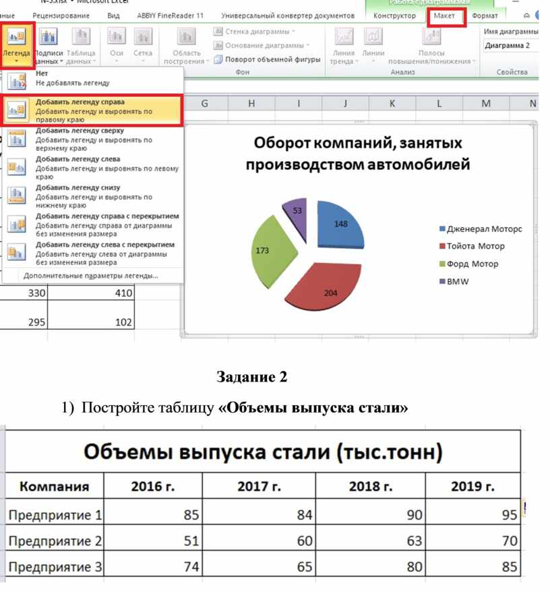
Task: Click icon of легенду справа с перекрытием
Action: [x=16, y=224]
